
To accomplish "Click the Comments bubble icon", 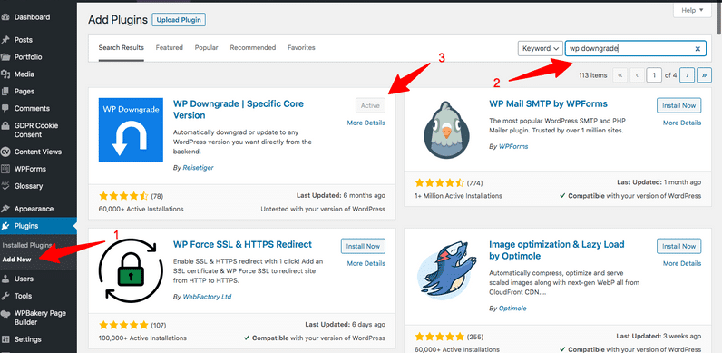I will [5, 109].
